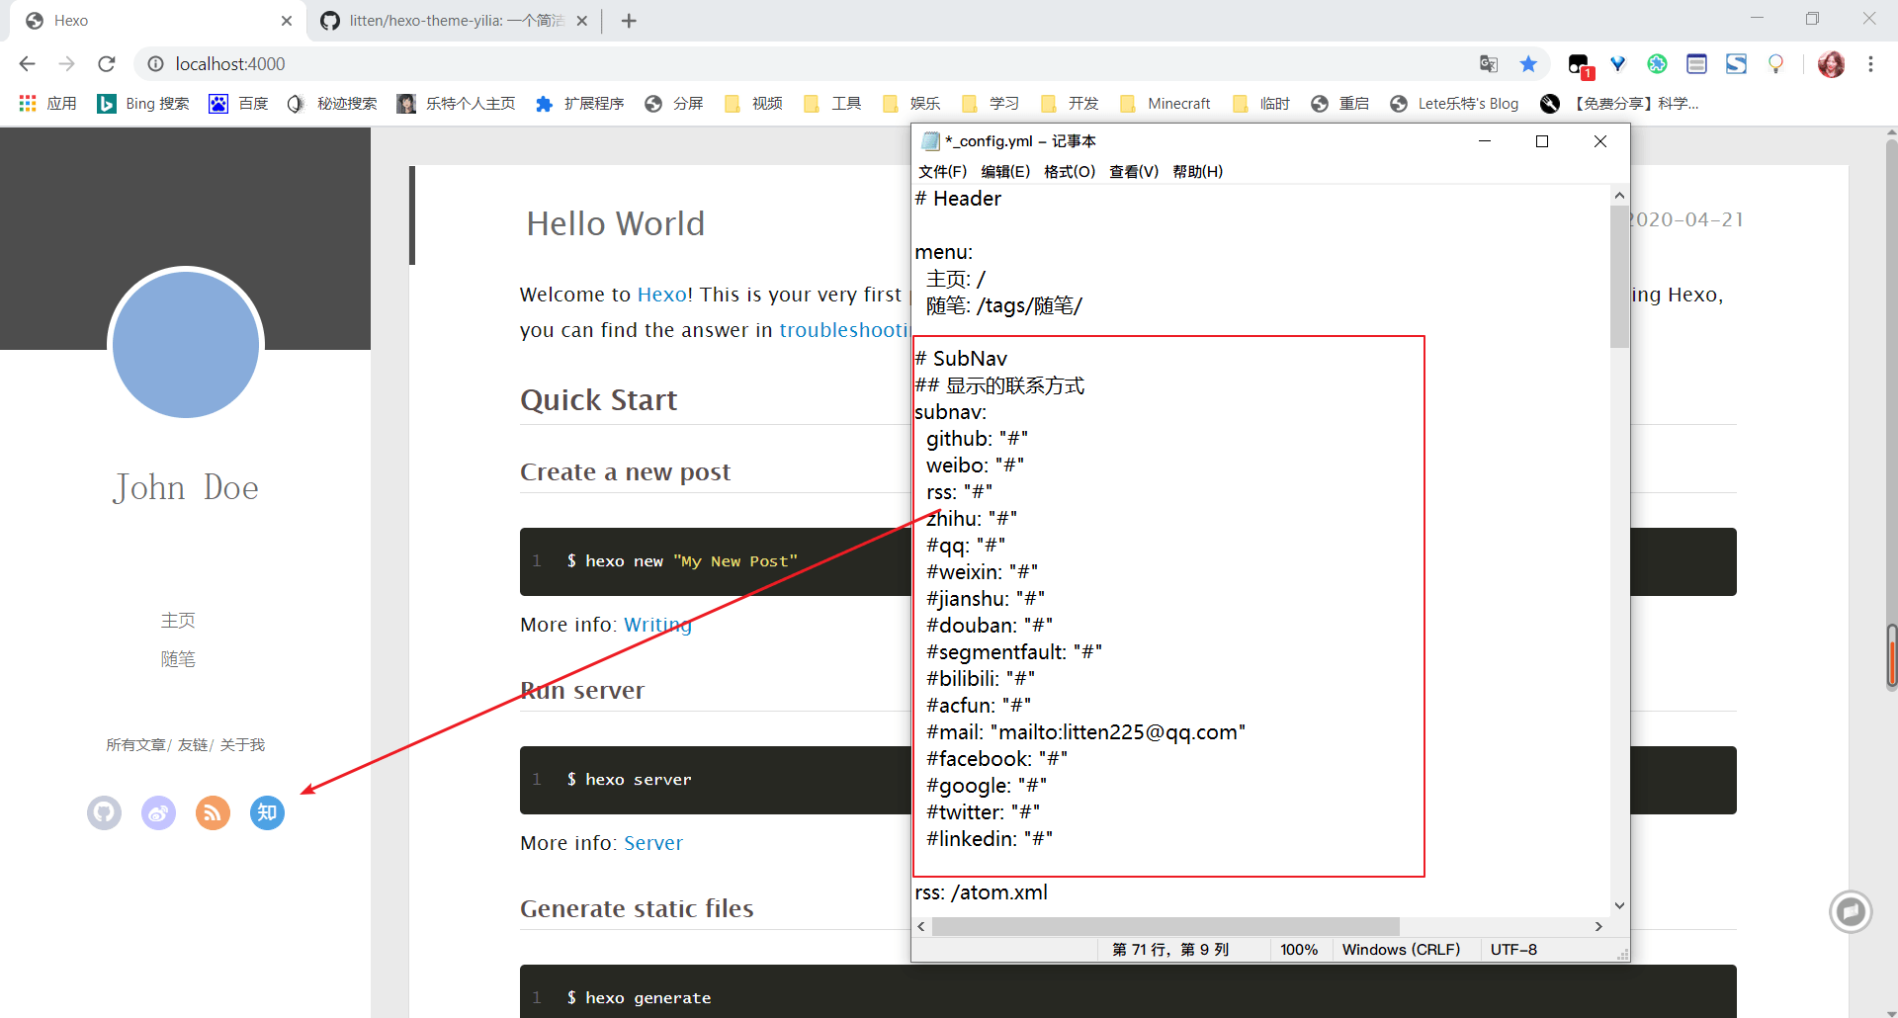1898x1018 pixels.
Task: Click the Zhihu social icon
Action: point(267,812)
